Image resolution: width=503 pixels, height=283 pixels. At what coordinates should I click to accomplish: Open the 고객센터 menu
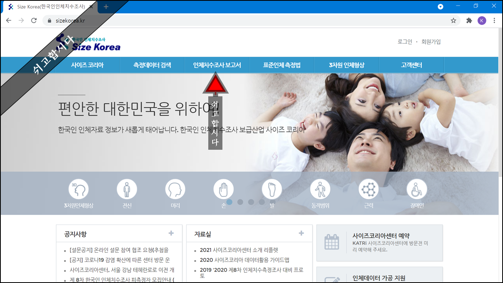point(411,65)
